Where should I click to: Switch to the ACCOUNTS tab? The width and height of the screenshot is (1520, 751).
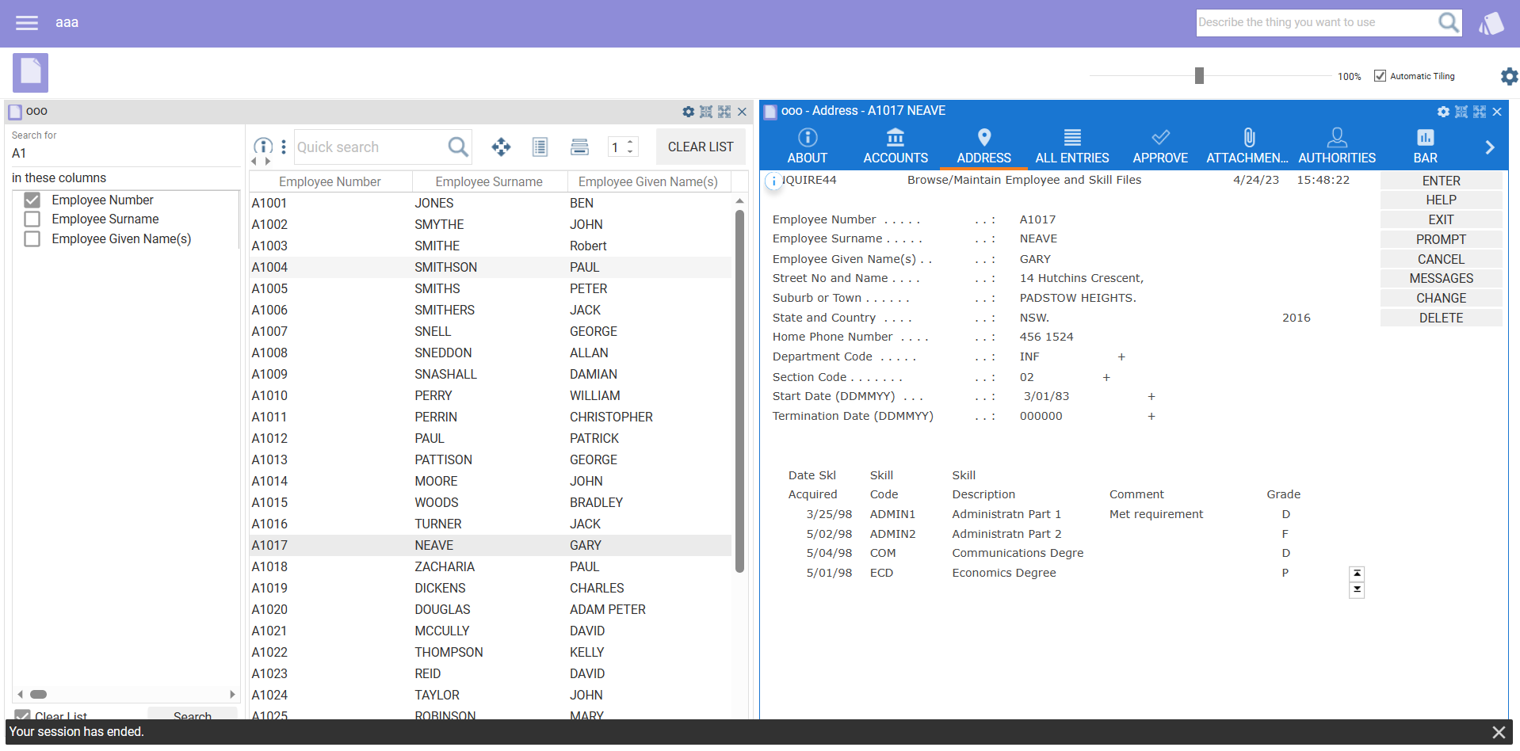point(895,147)
